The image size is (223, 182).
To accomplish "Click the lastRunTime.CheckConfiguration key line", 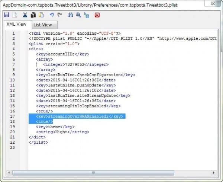I will [85, 75].
